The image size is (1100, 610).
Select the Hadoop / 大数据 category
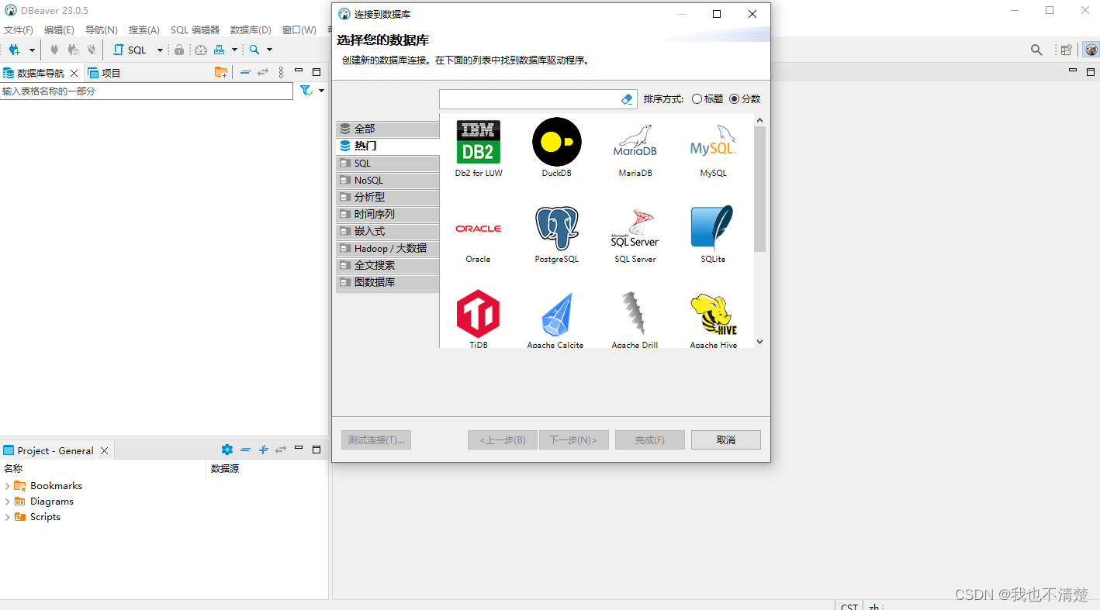point(388,248)
